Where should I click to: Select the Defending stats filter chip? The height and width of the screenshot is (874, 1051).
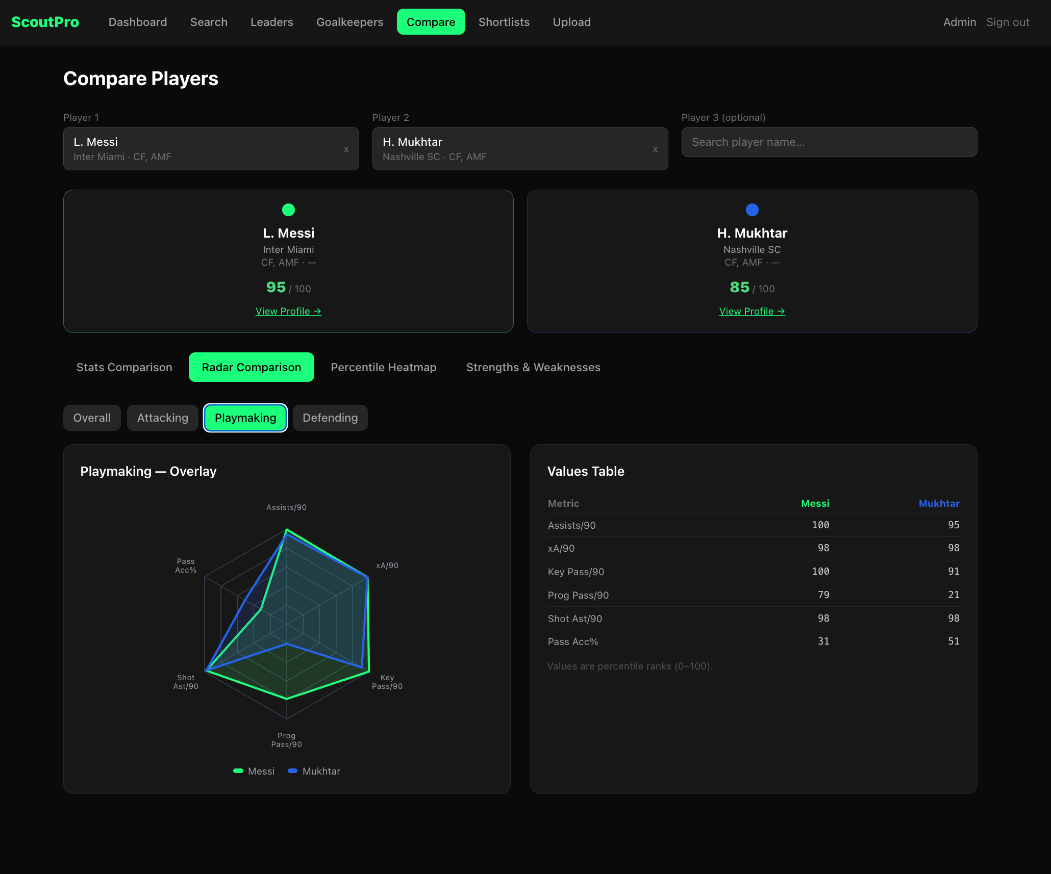[330, 418]
